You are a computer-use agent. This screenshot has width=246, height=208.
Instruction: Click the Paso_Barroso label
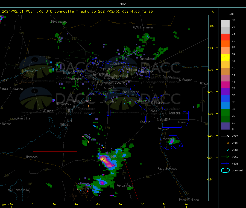tap(167, 169)
